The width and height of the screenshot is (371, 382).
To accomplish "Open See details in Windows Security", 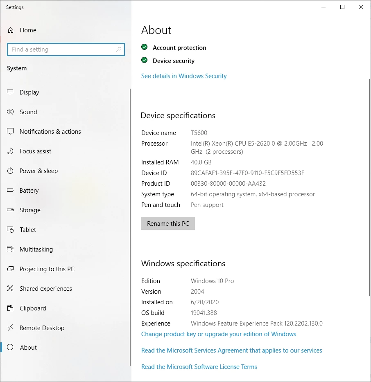I will pyautogui.click(x=184, y=76).
